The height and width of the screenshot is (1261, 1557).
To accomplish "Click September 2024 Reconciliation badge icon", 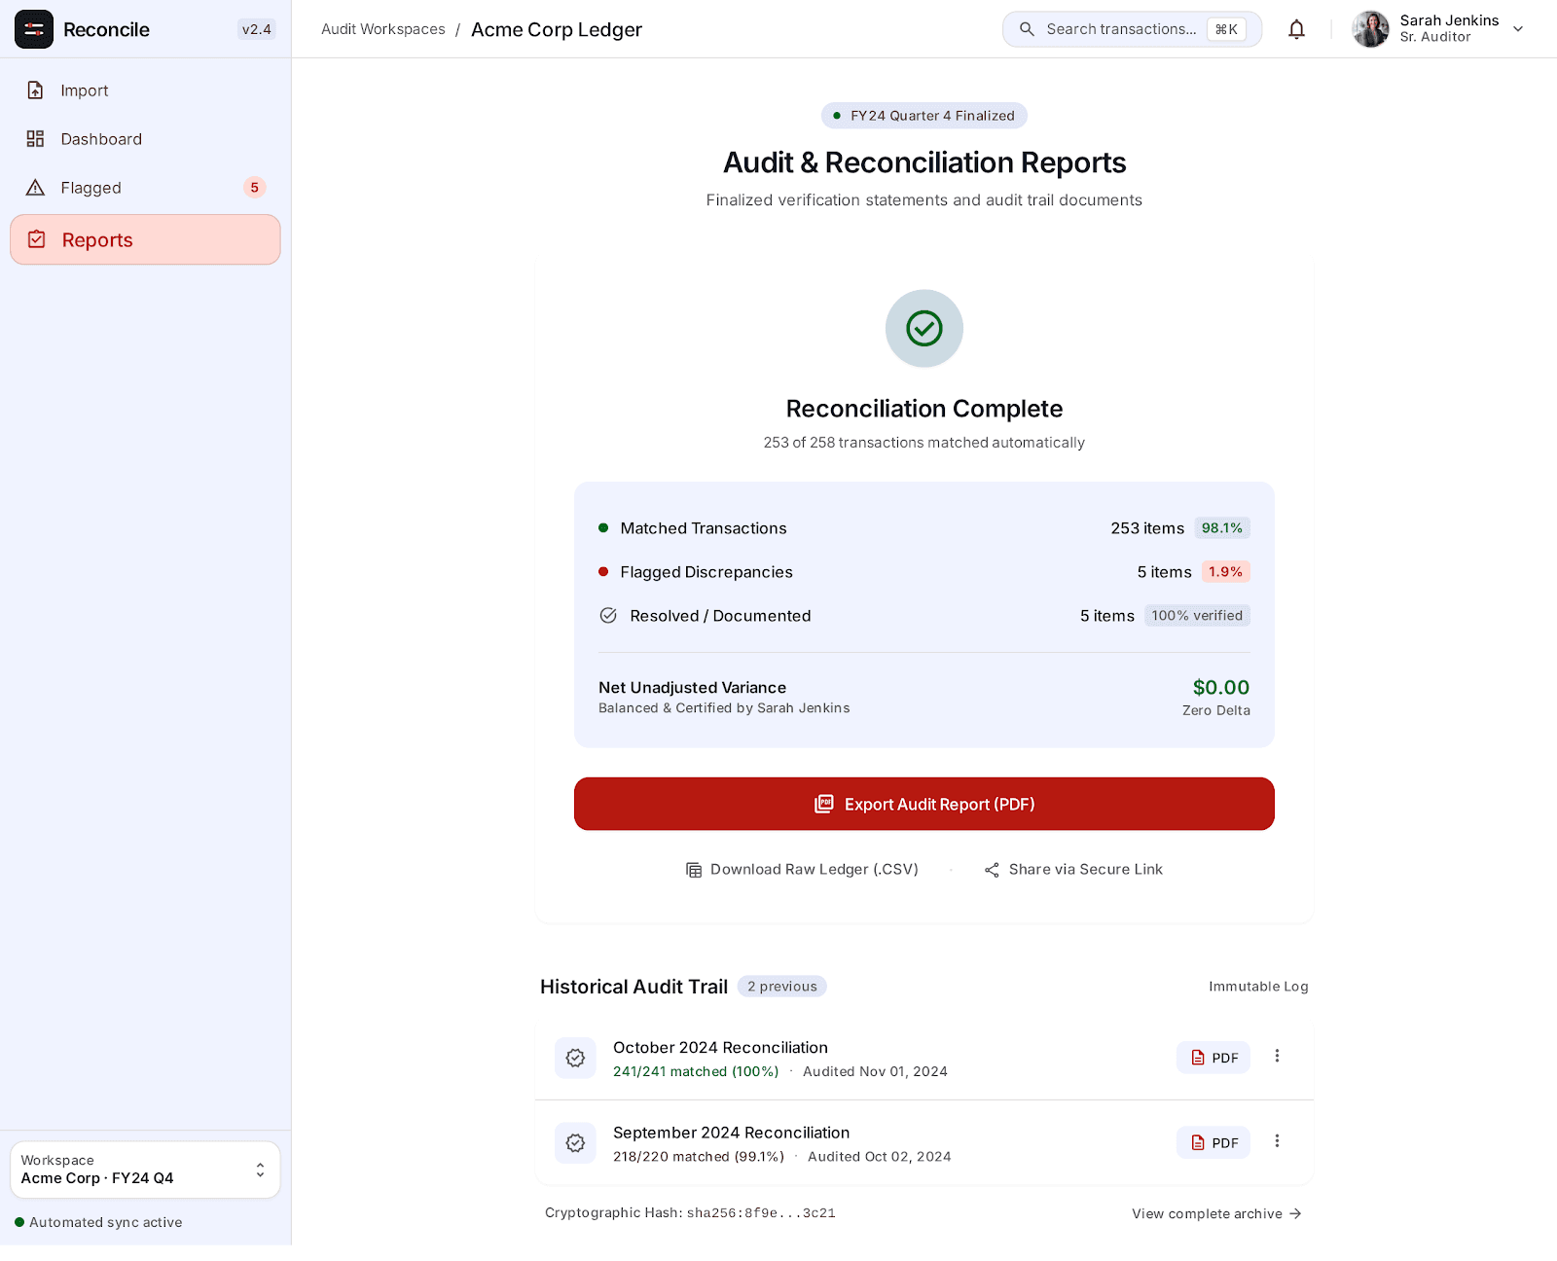I will 575,1143.
